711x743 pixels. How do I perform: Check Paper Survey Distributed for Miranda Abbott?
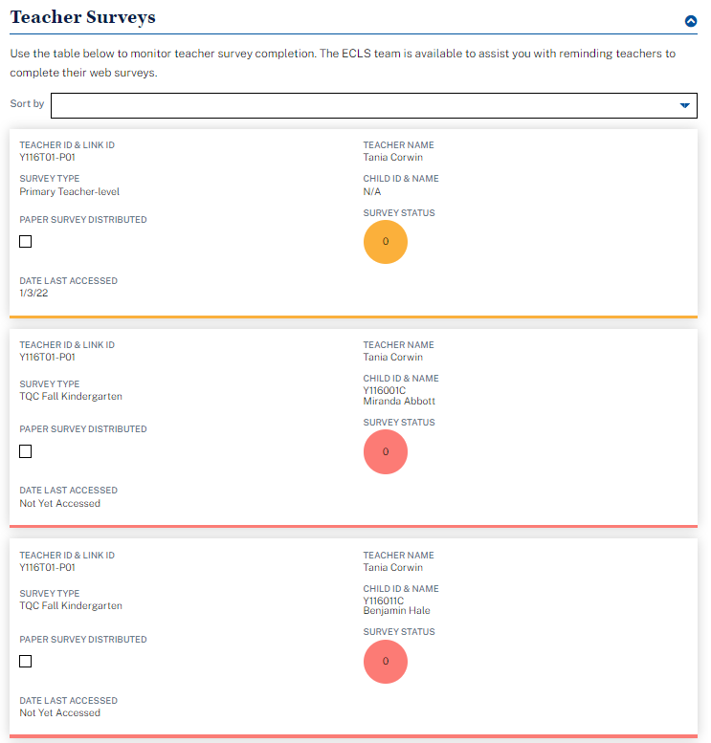(x=26, y=451)
